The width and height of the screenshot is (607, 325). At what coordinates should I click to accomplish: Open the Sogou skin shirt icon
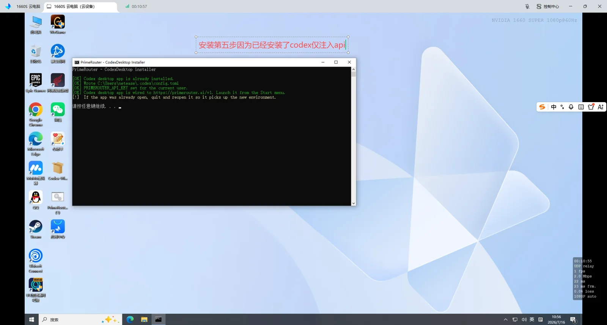tap(591, 107)
